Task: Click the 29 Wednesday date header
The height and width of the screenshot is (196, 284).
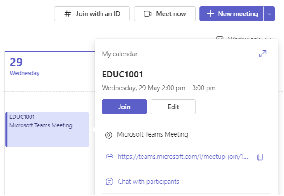Action: (25, 67)
